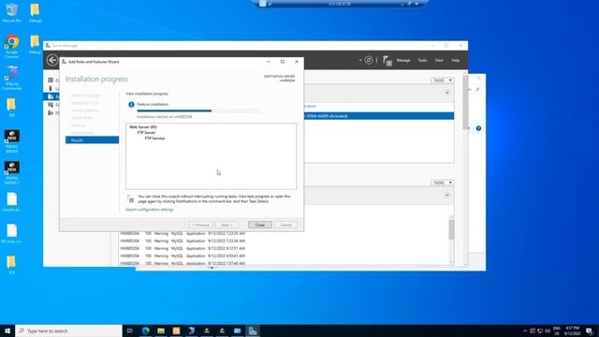Open the Google Chrome desktop shortcut
This screenshot has height=337, width=599.
(12, 46)
